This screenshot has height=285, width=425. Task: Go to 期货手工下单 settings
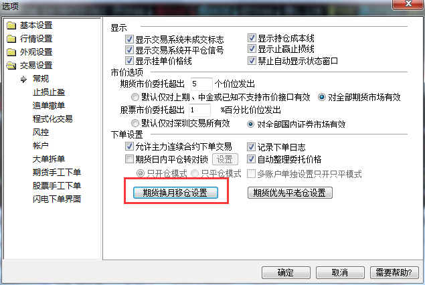[57, 172]
